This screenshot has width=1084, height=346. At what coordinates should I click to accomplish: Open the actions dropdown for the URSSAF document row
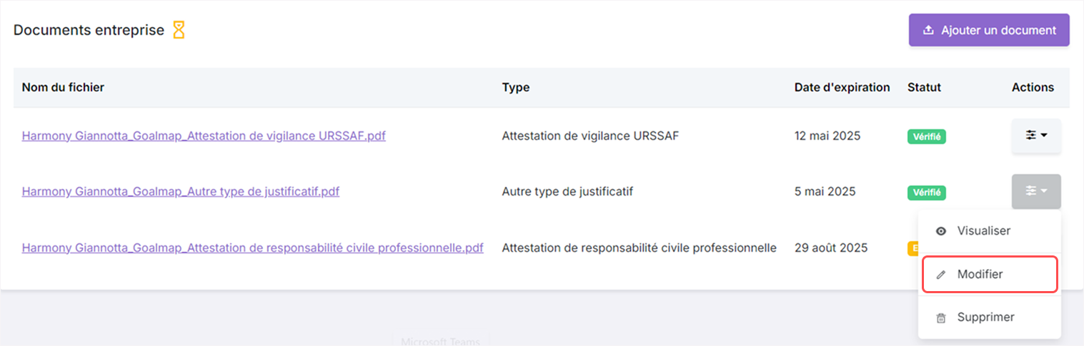click(1036, 136)
